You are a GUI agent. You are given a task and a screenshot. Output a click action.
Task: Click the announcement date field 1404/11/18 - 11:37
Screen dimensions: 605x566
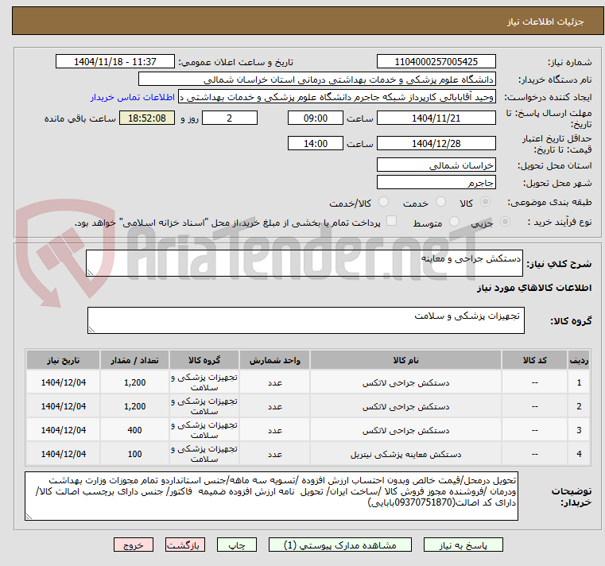115,62
